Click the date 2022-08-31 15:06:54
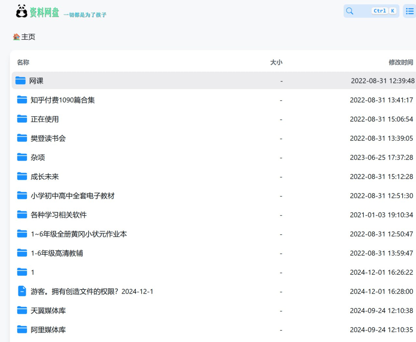This screenshot has width=416, height=342. [x=381, y=119]
